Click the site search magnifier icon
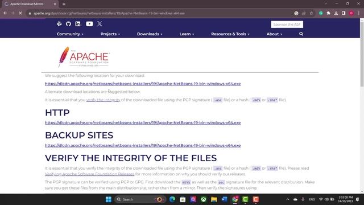 click(x=301, y=34)
